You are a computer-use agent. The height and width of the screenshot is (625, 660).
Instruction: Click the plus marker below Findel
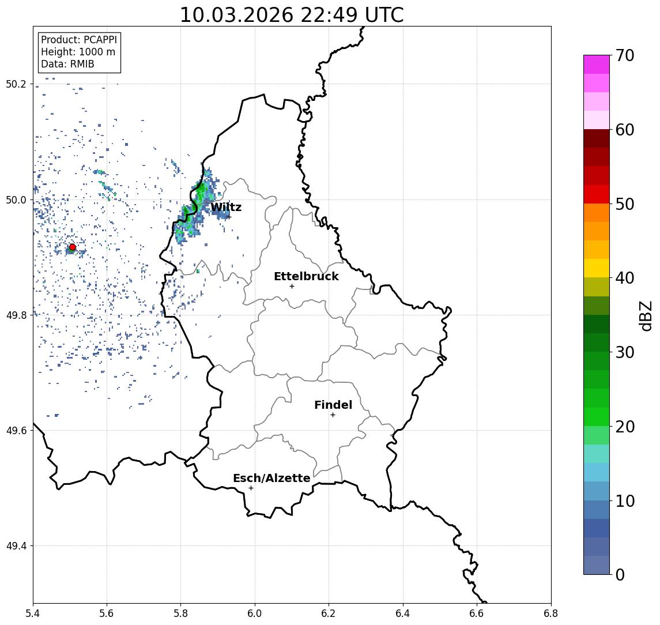(x=333, y=415)
